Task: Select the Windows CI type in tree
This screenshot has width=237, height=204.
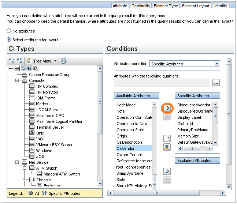Action: (x=44, y=151)
